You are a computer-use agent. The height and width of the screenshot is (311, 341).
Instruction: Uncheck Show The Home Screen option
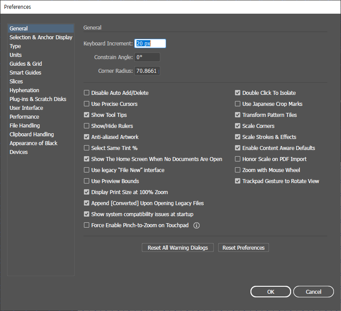tap(87, 159)
